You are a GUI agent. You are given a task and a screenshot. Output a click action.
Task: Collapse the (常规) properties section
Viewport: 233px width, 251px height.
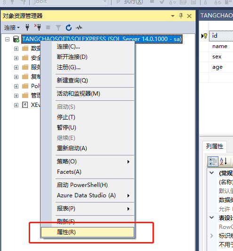pos(211,173)
